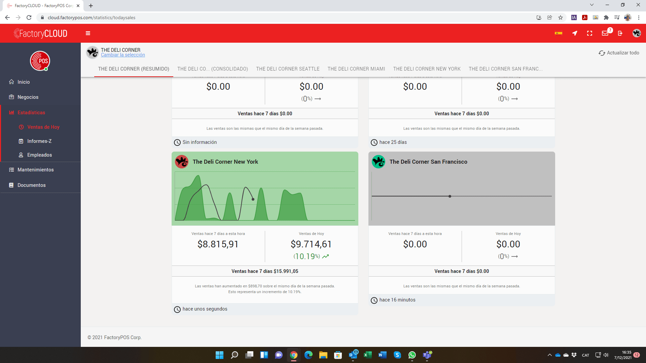Switch to The Deli Corner Seattle tab
This screenshot has width=646, height=363.
(x=288, y=69)
